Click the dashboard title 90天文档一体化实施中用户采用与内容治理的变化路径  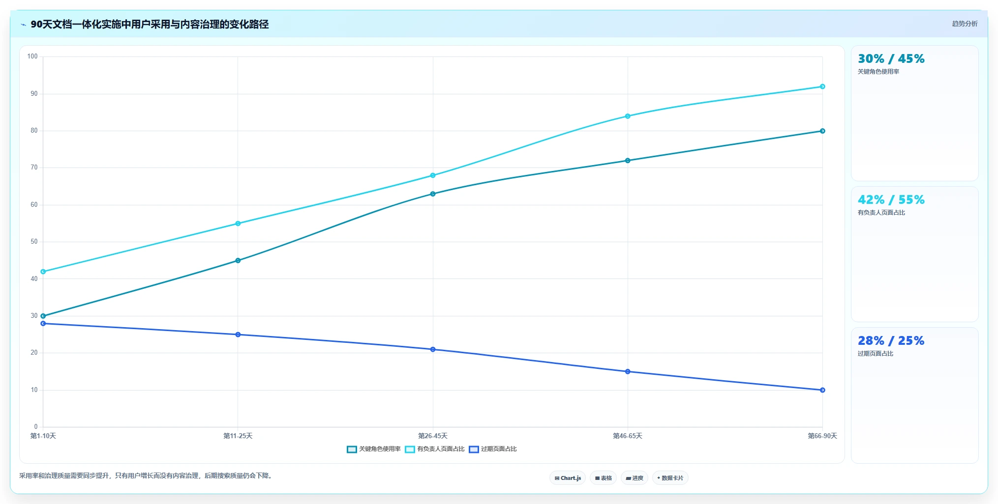(x=150, y=25)
